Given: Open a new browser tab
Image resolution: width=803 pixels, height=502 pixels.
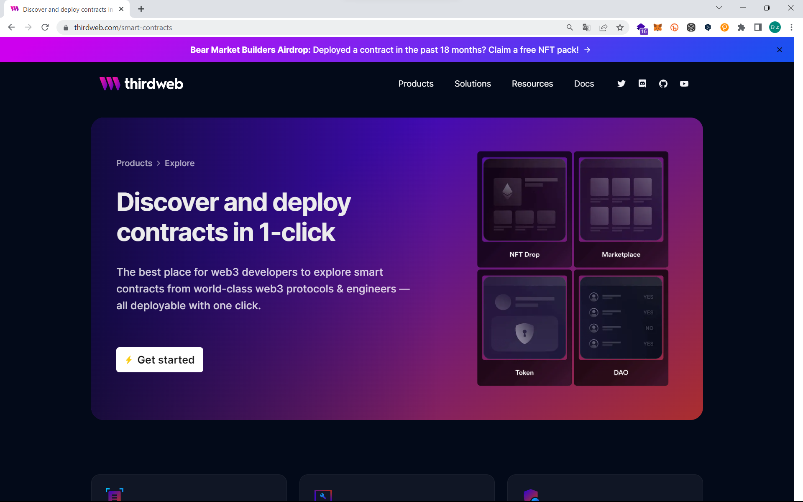Looking at the screenshot, I should click(141, 9).
